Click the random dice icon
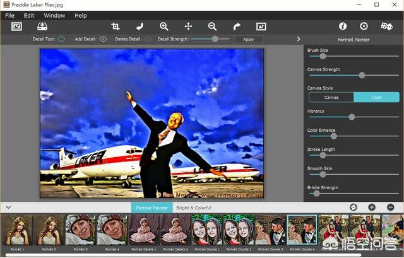The height and width of the screenshot is (258, 404). (x=387, y=26)
